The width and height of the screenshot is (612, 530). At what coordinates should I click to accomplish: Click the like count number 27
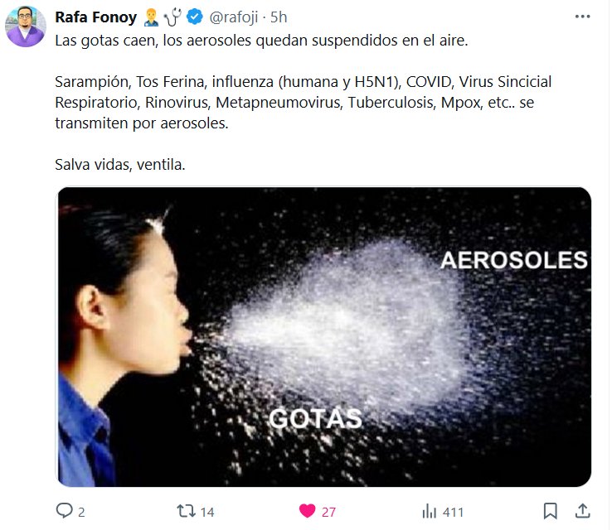coord(328,512)
